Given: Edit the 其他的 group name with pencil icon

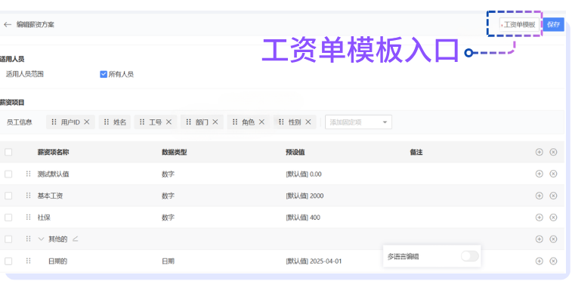Looking at the screenshot, I should [x=75, y=239].
